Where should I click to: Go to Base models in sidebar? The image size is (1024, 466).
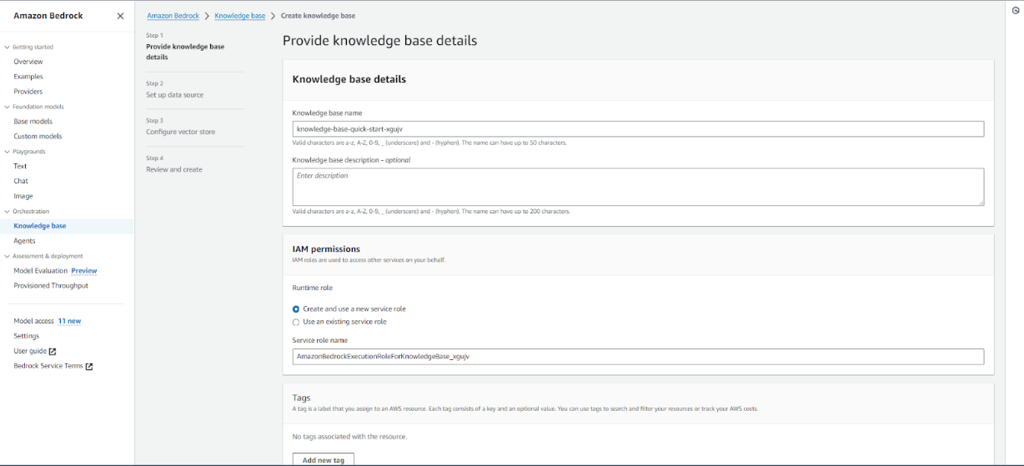[x=33, y=122]
